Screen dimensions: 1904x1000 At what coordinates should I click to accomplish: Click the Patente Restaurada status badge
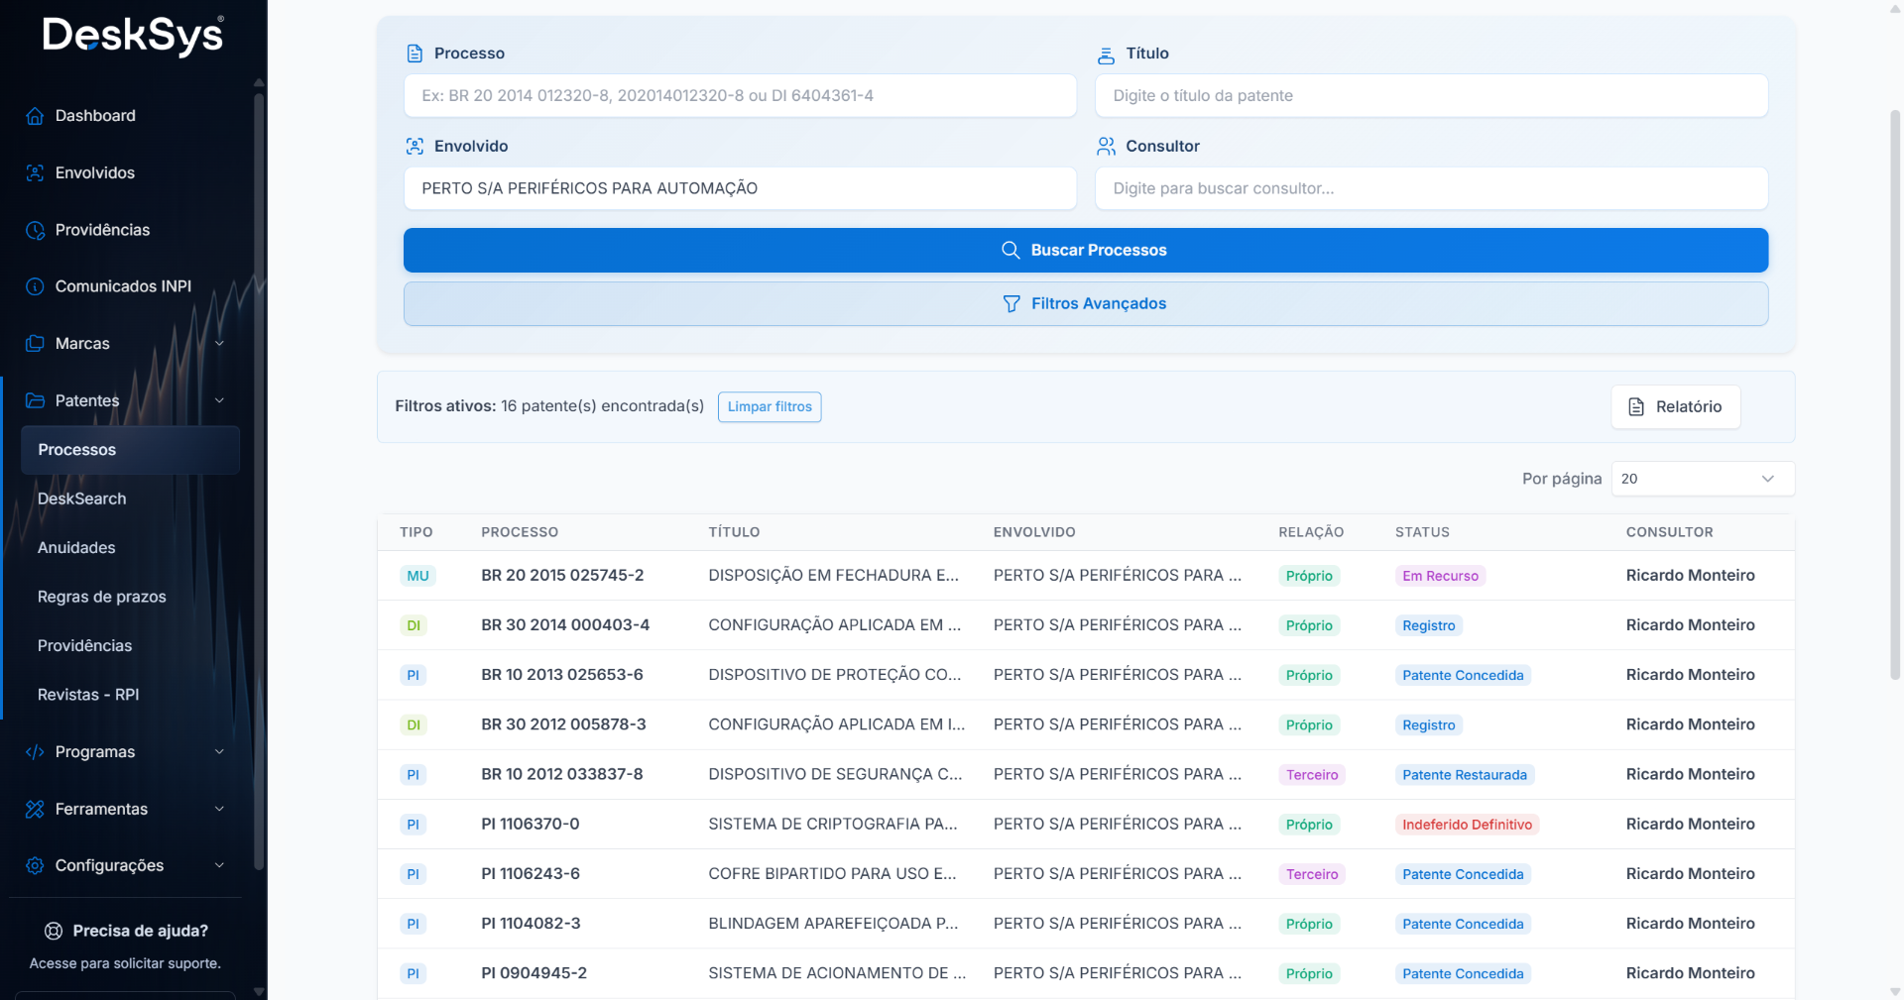point(1465,775)
